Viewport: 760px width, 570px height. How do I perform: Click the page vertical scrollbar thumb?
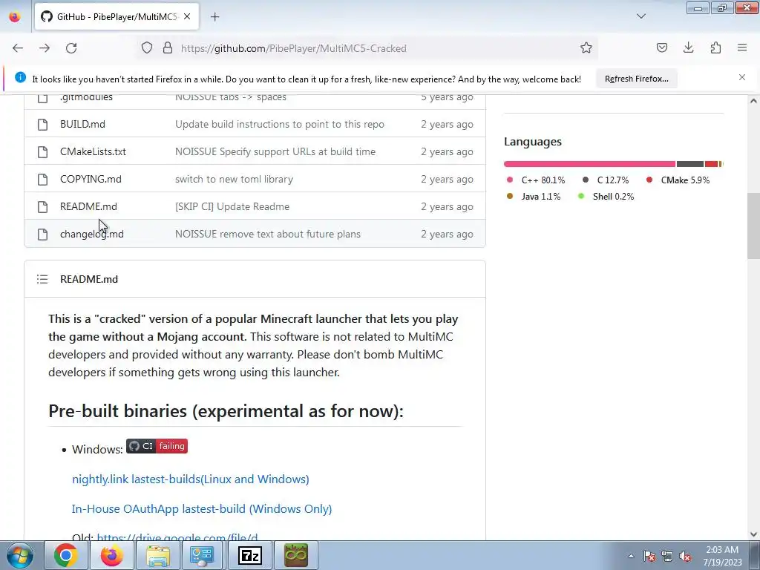click(x=753, y=226)
